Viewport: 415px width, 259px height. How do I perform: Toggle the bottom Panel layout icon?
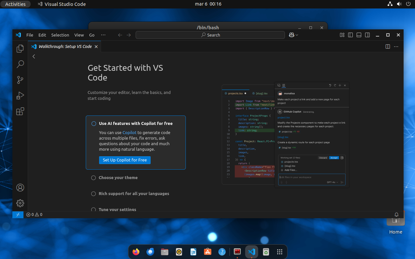click(x=359, y=35)
